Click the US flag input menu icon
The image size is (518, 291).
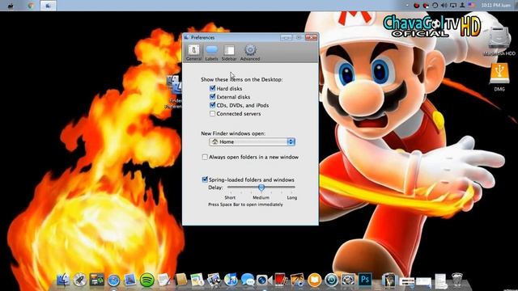[471, 6]
